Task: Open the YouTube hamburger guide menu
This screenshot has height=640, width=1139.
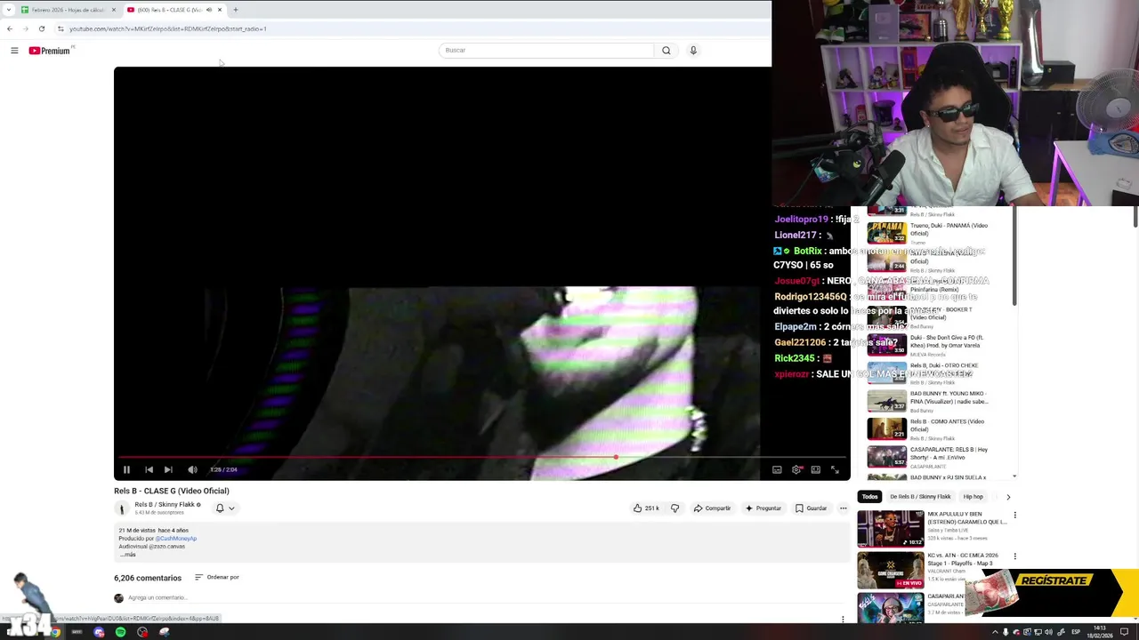Action: click(14, 51)
